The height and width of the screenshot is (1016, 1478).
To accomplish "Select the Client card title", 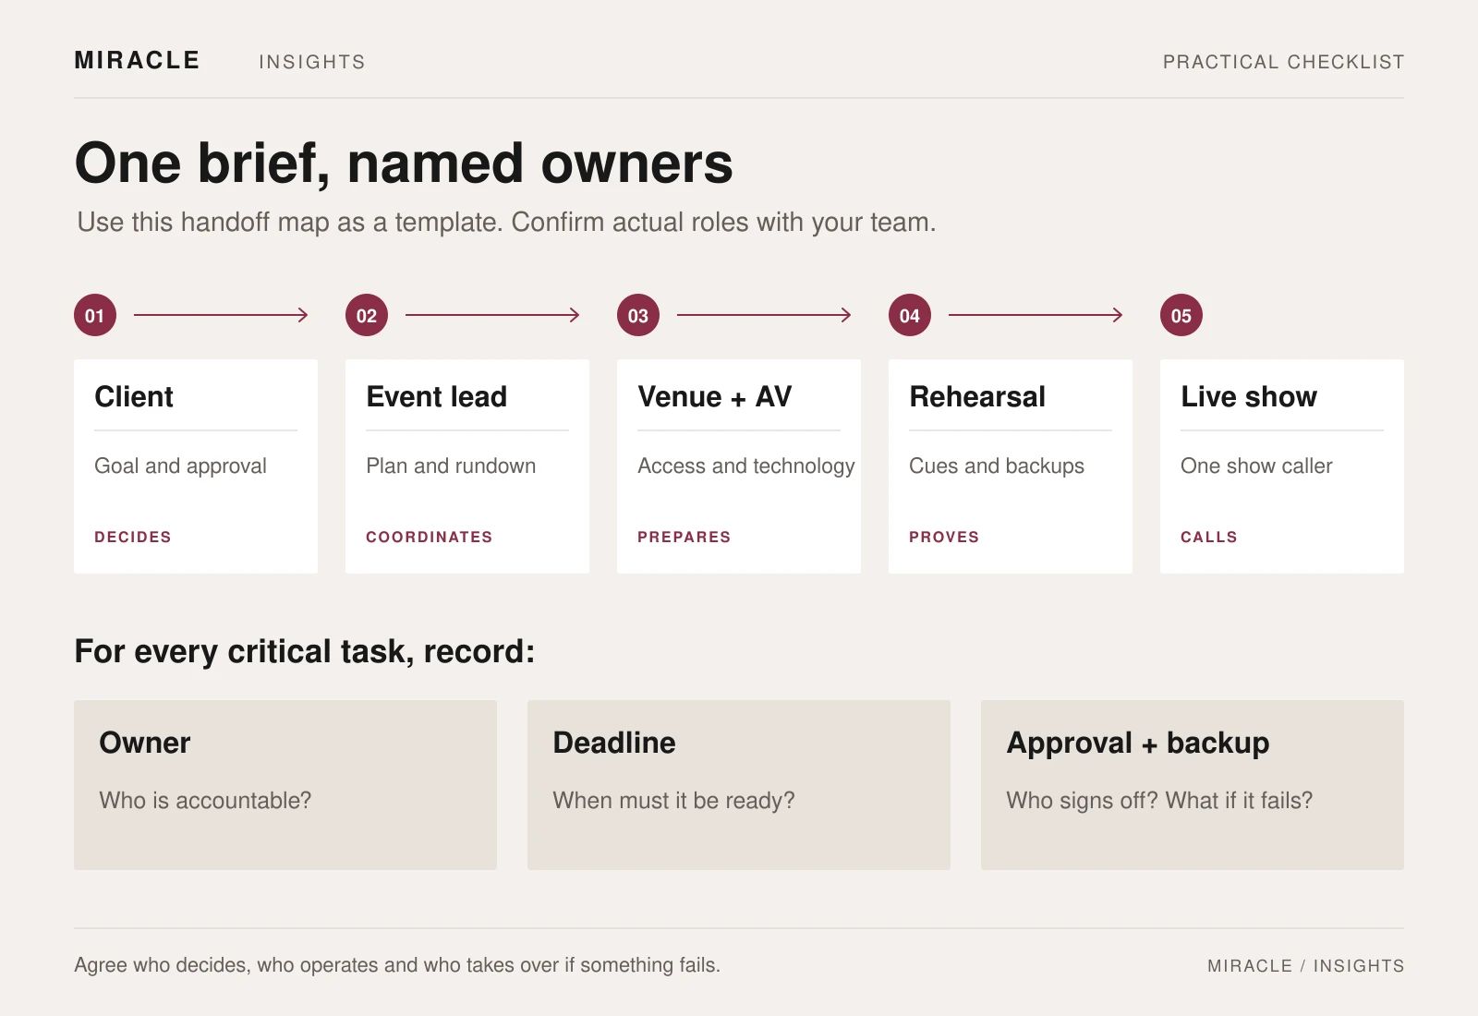I will 134,397.
